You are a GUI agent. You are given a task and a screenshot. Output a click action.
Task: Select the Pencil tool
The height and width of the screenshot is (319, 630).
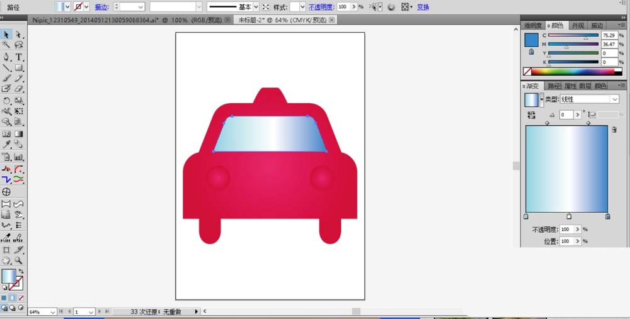click(x=18, y=78)
